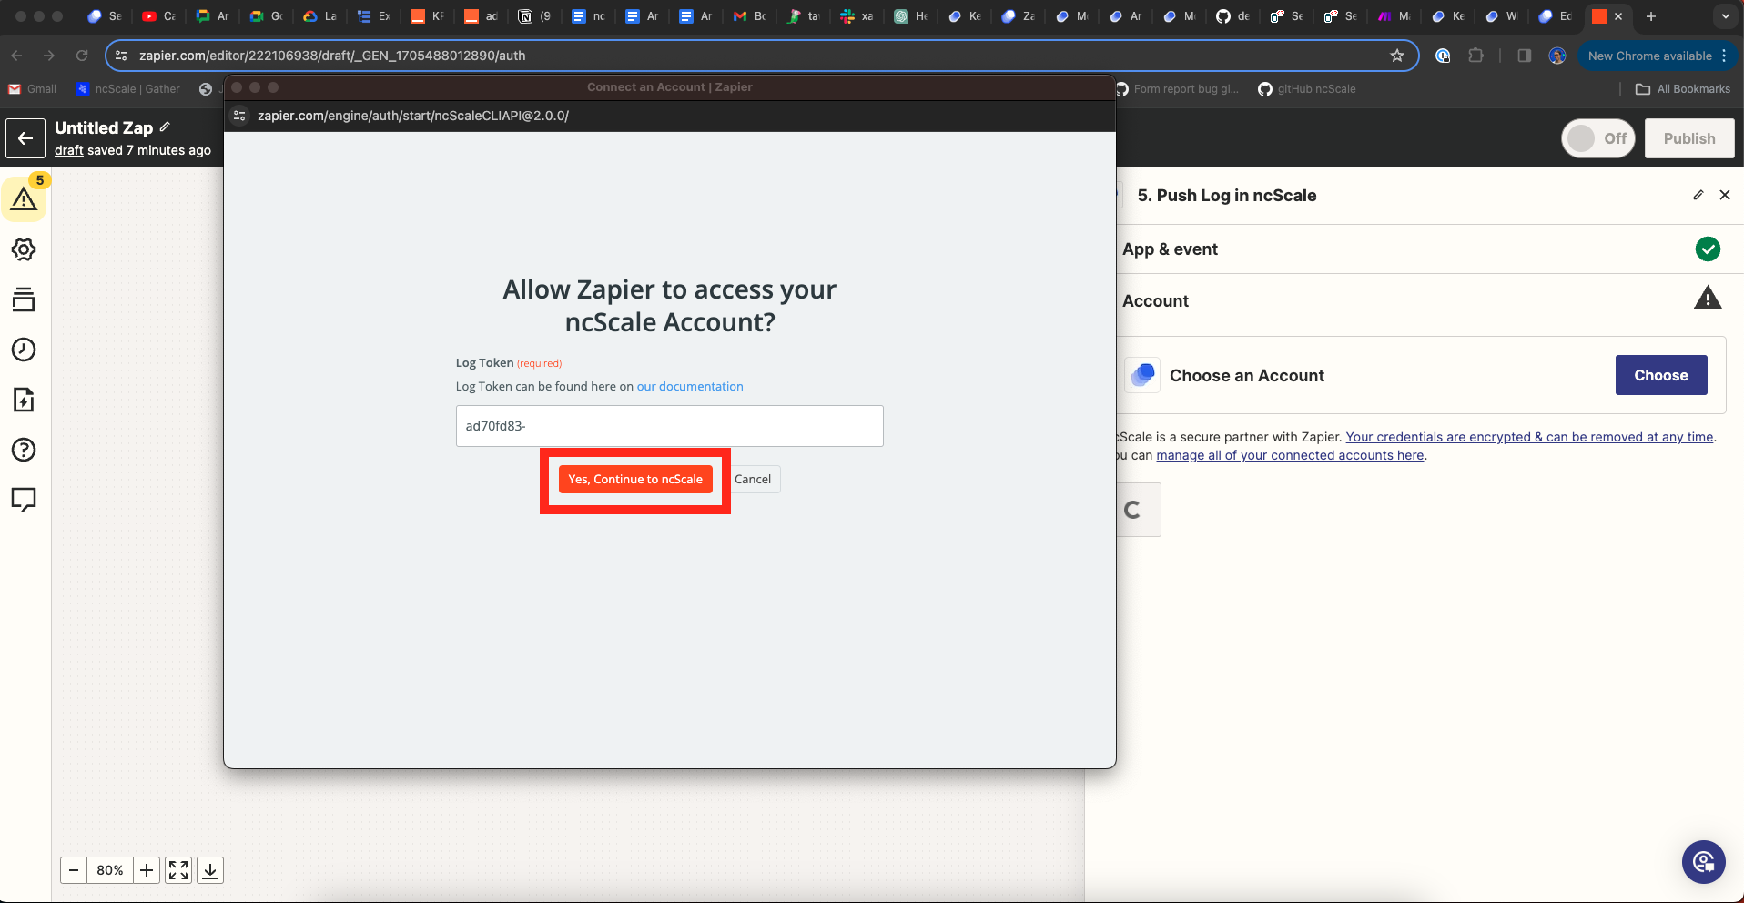
Task: Click the export download icon near zoom controls
Action: [210, 870]
